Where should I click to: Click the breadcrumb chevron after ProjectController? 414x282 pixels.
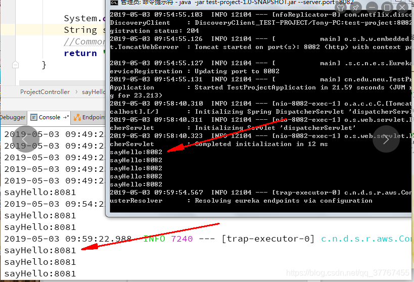[x=76, y=92]
